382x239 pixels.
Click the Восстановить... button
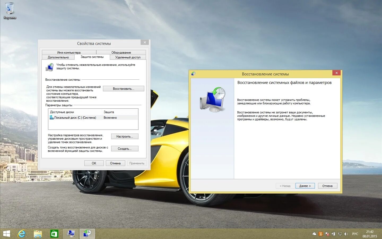(x=124, y=88)
